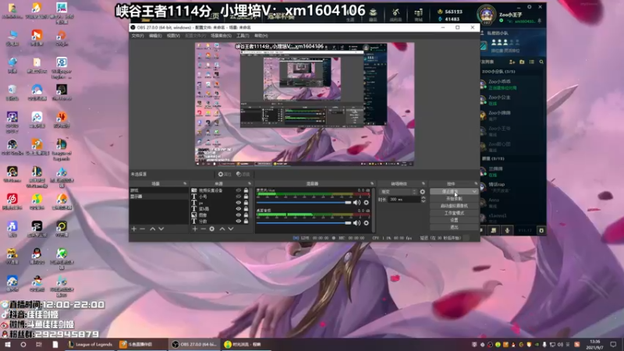Toggle lock on 图像 source

(246, 215)
